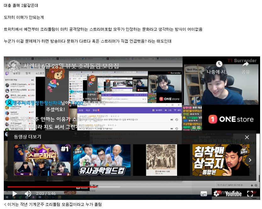Open the video title 서렌더 6월 28일 뷰봇 조리돌림 모음집
Viewport: 262px width, 209px height.
click(x=71, y=66)
